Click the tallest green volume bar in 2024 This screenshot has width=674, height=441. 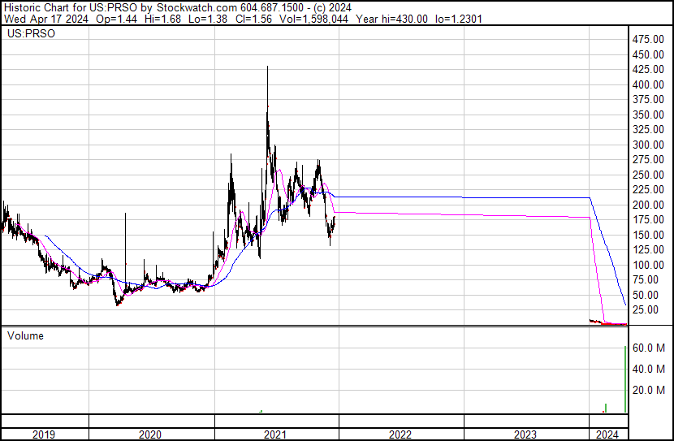click(x=624, y=382)
